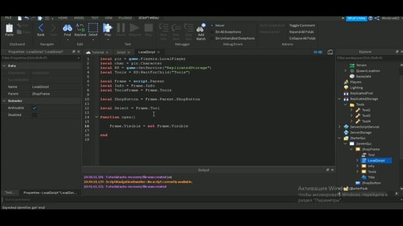Click the ServerStorage icon in Explorer
Image resolution: width=403 pixels, height=226 pixels.
click(x=346, y=132)
